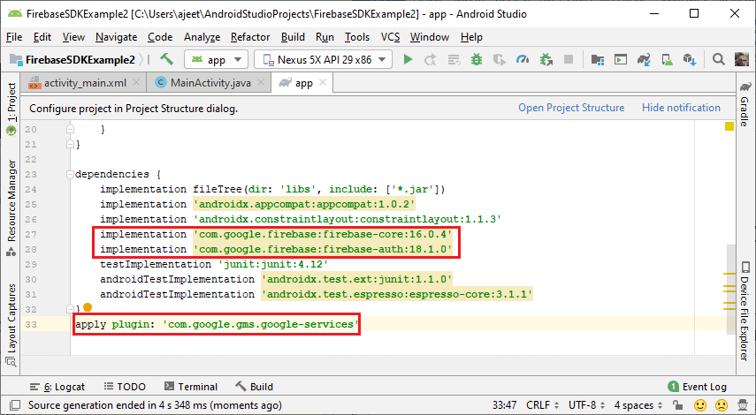The image size is (756, 415).
Task: Click the Apply Code Changes icon
Action: (x=454, y=60)
